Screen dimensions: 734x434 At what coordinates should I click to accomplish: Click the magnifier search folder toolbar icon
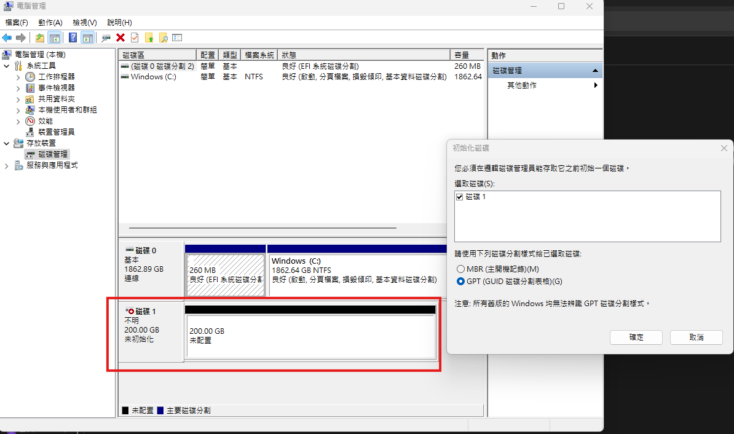pos(163,37)
